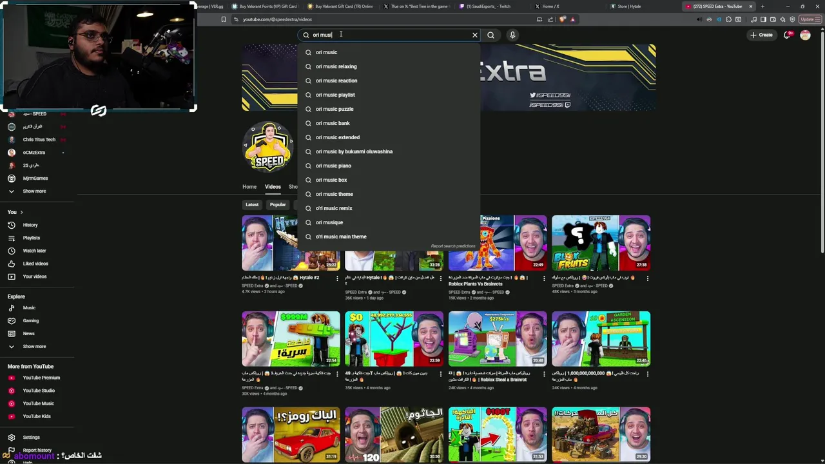Open History in sidebar
The width and height of the screenshot is (825, 464).
tap(30, 225)
